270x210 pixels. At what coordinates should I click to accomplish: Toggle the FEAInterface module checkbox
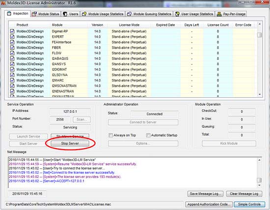pos(12,42)
